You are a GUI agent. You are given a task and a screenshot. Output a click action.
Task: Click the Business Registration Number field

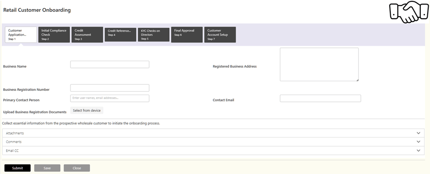[x=110, y=88]
